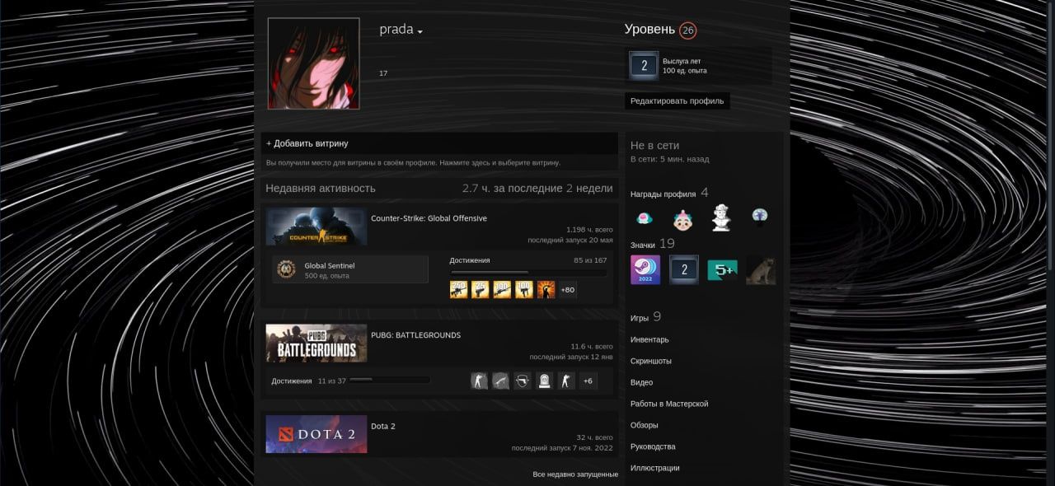Open the Выслуга лет featured badge icon
This screenshot has height=486, width=1055.
click(644, 66)
